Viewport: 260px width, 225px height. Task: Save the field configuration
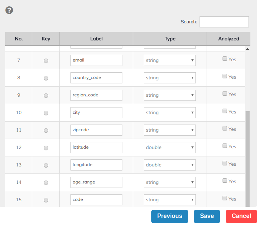(x=207, y=216)
